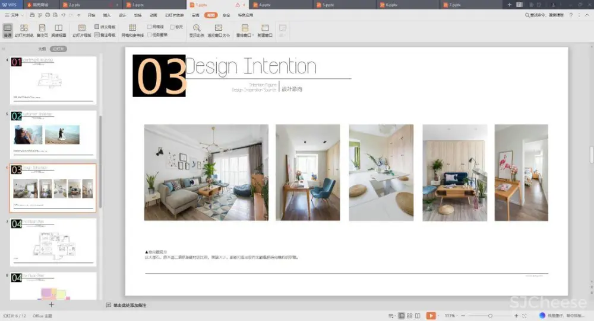
Task: Click the zoom slider in the status bar
Action: pyautogui.click(x=490, y=316)
